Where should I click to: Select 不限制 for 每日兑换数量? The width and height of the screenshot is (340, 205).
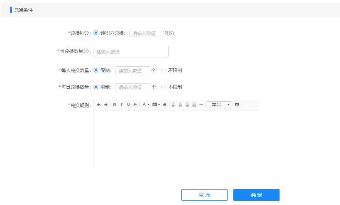pos(164,87)
